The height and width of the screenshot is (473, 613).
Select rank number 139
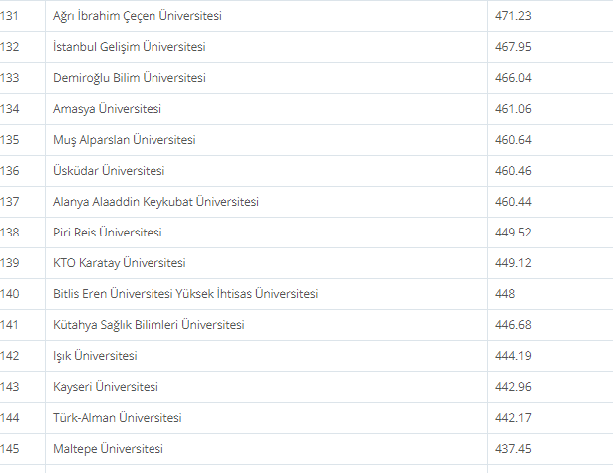point(9,262)
